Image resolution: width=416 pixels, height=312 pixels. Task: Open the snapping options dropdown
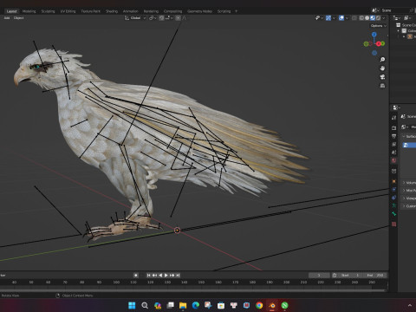coord(169,18)
